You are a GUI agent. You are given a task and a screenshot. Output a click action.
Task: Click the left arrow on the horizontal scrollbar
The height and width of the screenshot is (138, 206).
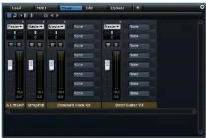pos(8,112)
